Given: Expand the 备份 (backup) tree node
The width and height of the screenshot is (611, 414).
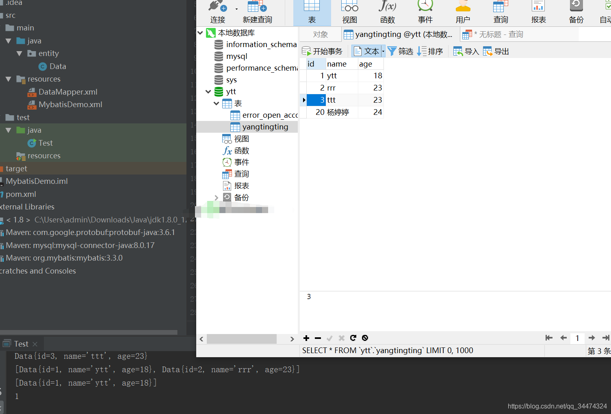Looking at the screenshot, I should (217, 198).
